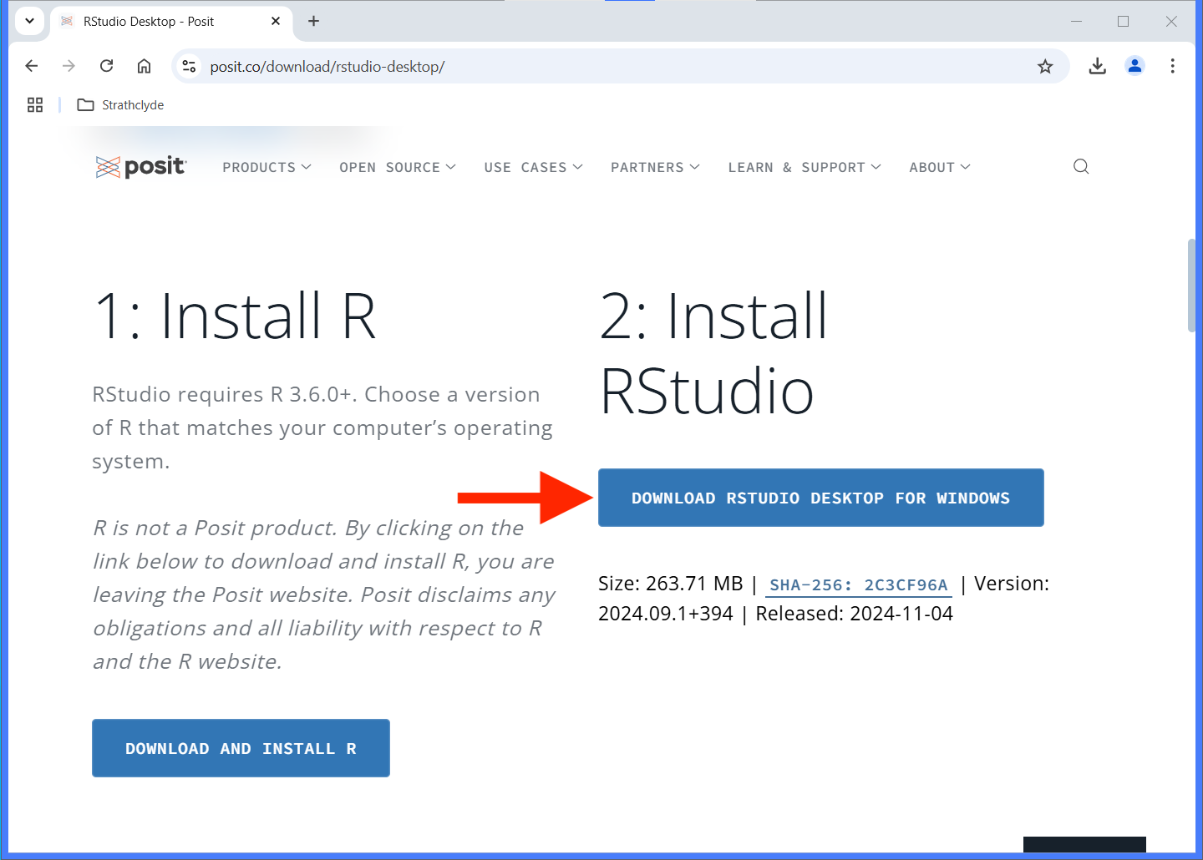Open the browser home page
Image resolution: width=1203 pixels, height=860 pixels.
click(144, 66)
